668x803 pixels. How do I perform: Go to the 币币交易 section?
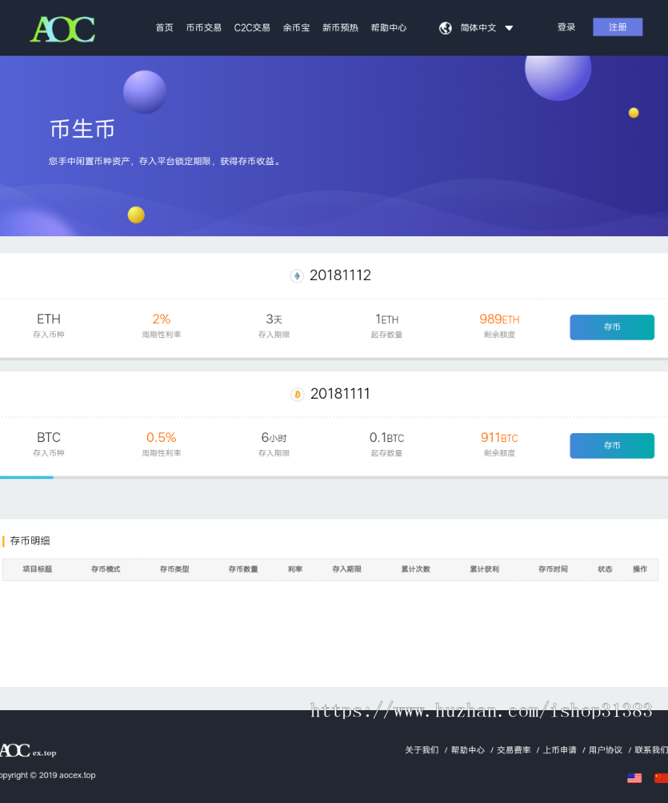[203, 27]
